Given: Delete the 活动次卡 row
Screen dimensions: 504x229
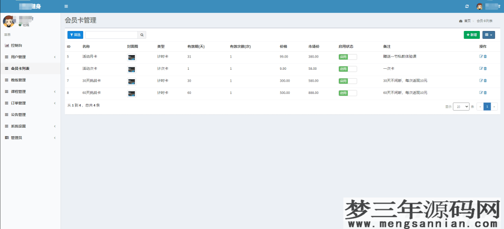Looking at the screenshot, I should (485, 68).
